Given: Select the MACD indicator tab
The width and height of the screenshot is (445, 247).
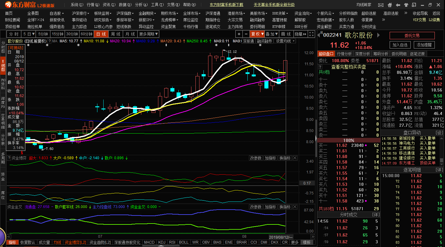Looking at the screenshot, I should point(149,242).
